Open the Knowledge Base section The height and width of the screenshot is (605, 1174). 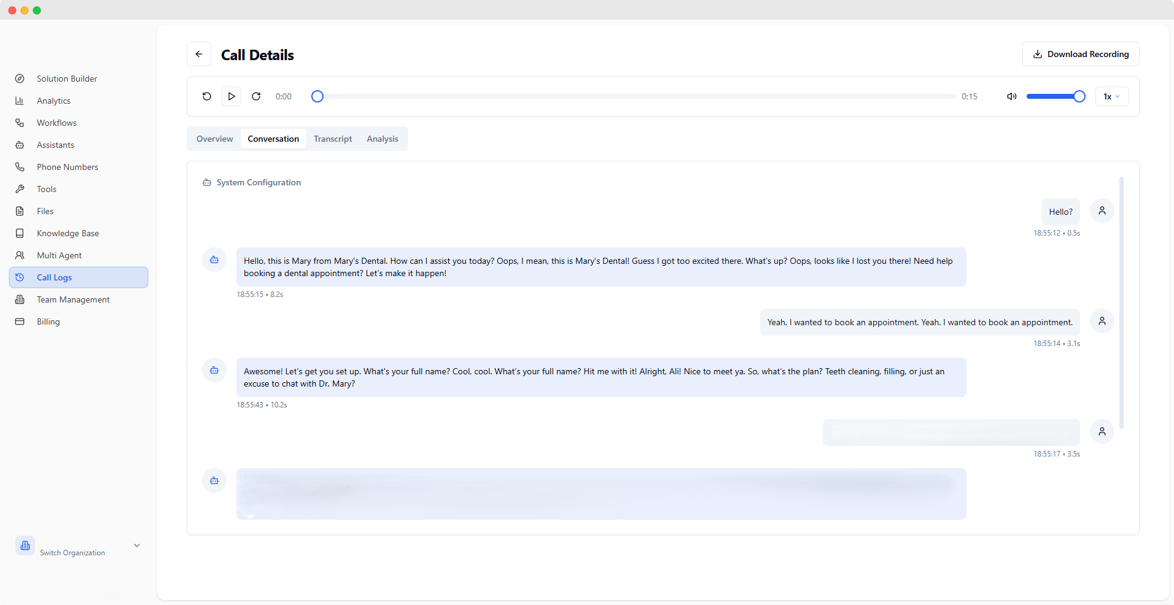67,233
